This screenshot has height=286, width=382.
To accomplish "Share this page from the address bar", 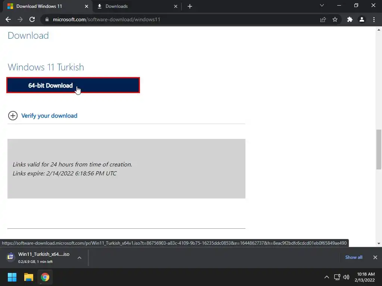I will 323,19.
